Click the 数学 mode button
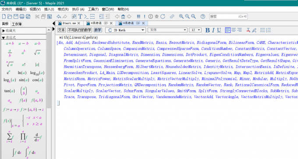The height and width of the screenshot is (159, 298). [x=98, y=30]
